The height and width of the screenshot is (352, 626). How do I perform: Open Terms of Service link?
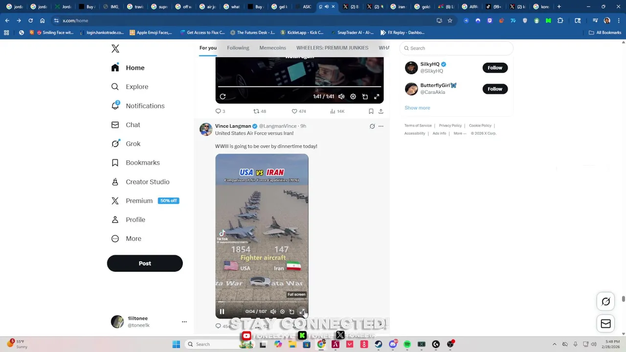point(418,126)
